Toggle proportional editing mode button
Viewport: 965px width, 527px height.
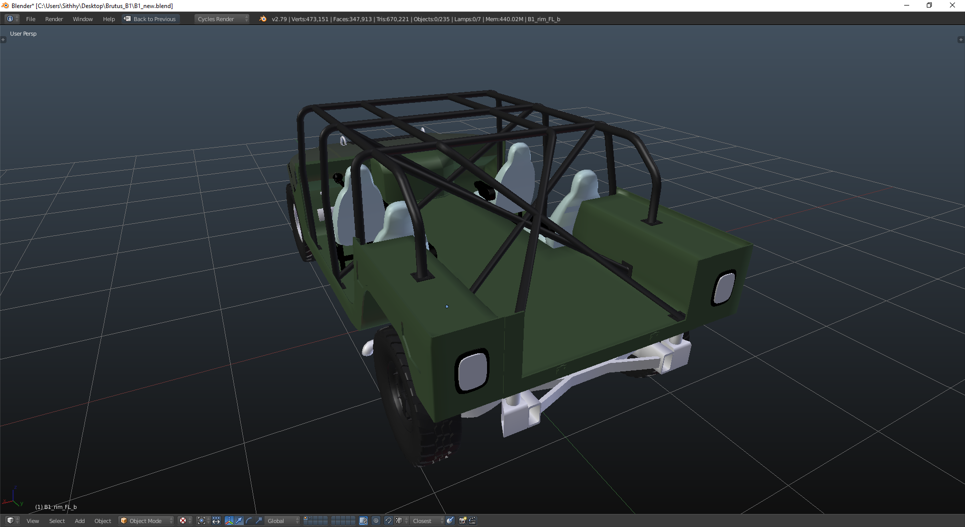click(376, 521)
